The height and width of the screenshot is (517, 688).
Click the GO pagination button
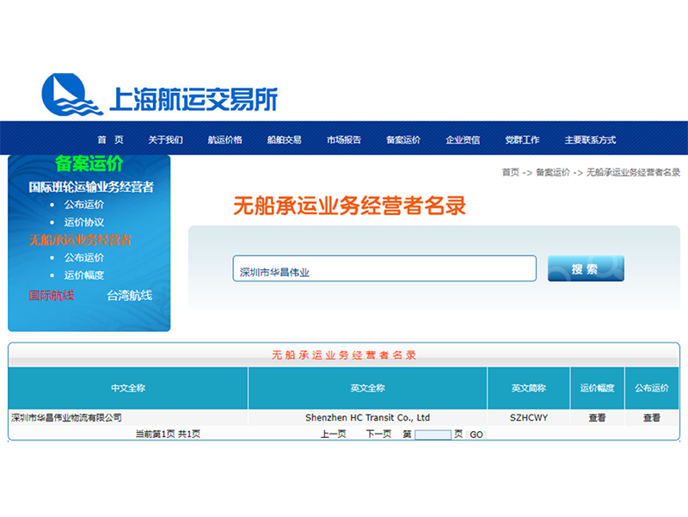(x=476, y=434)
